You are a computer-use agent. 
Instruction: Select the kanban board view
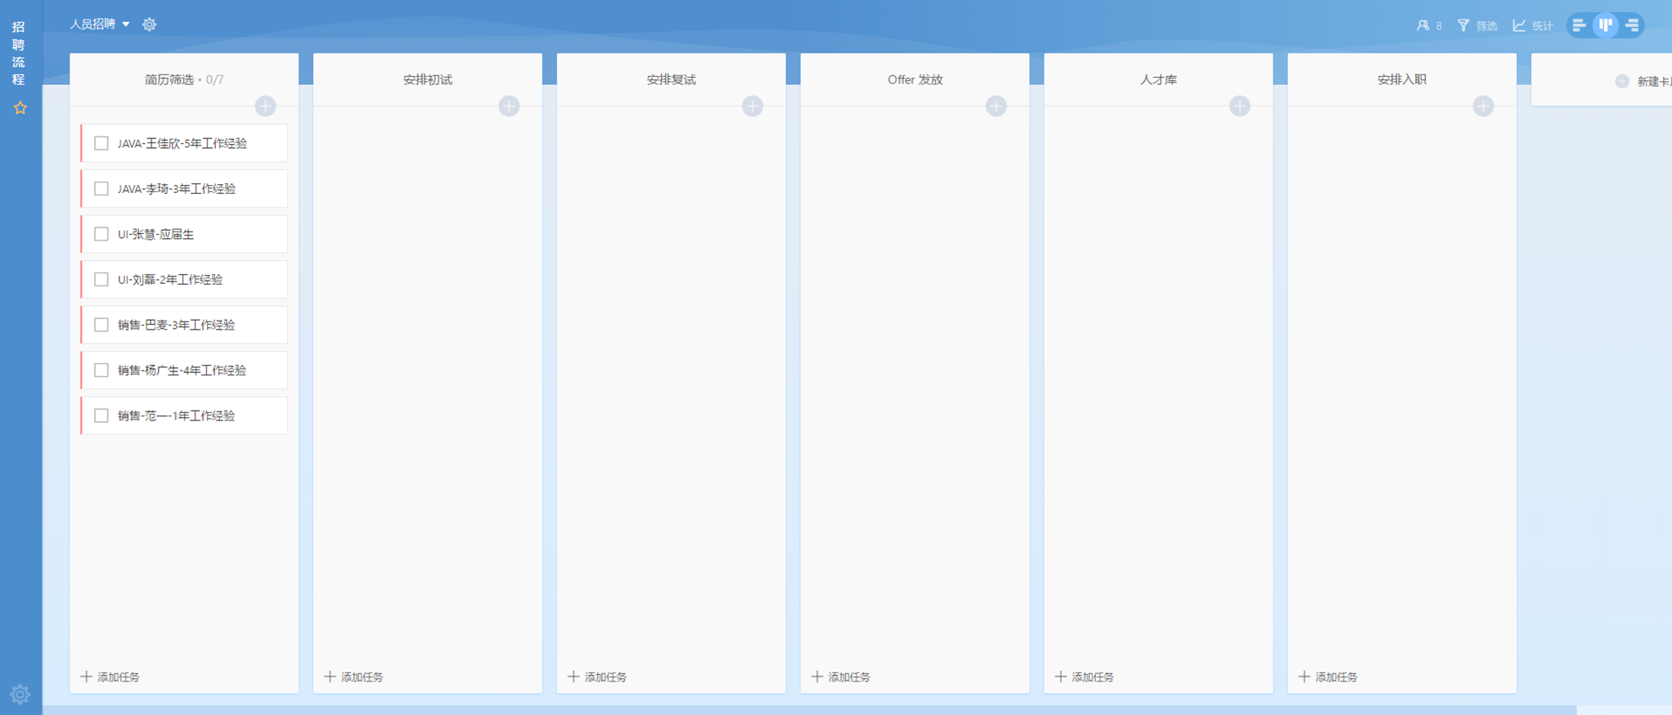tap(1606, 25)
